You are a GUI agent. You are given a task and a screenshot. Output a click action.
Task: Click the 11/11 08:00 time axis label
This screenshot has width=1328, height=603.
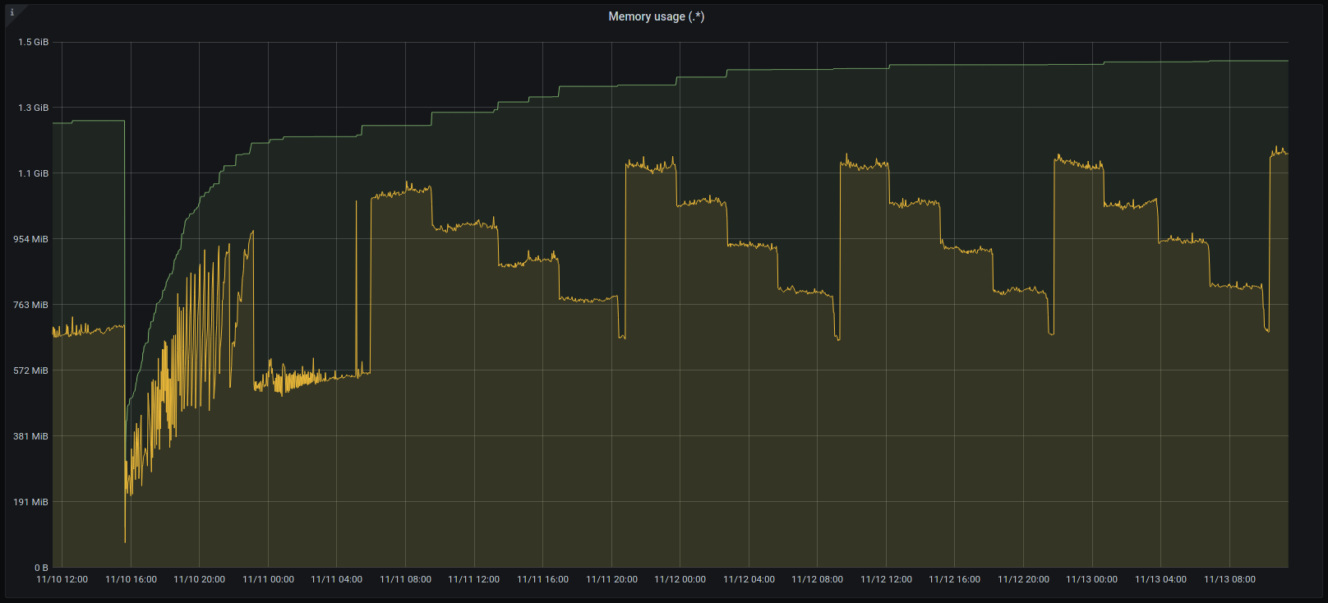point(406,579)
